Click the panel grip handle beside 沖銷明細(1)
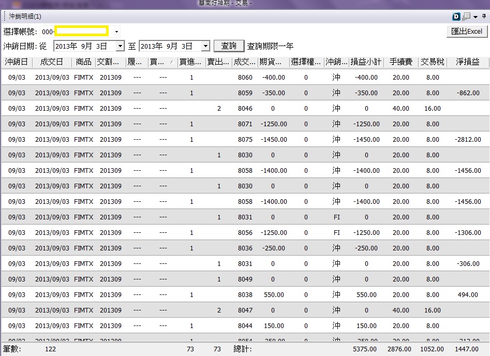The width and height of the screenshot is (490, 356). [x=5, y=16]
